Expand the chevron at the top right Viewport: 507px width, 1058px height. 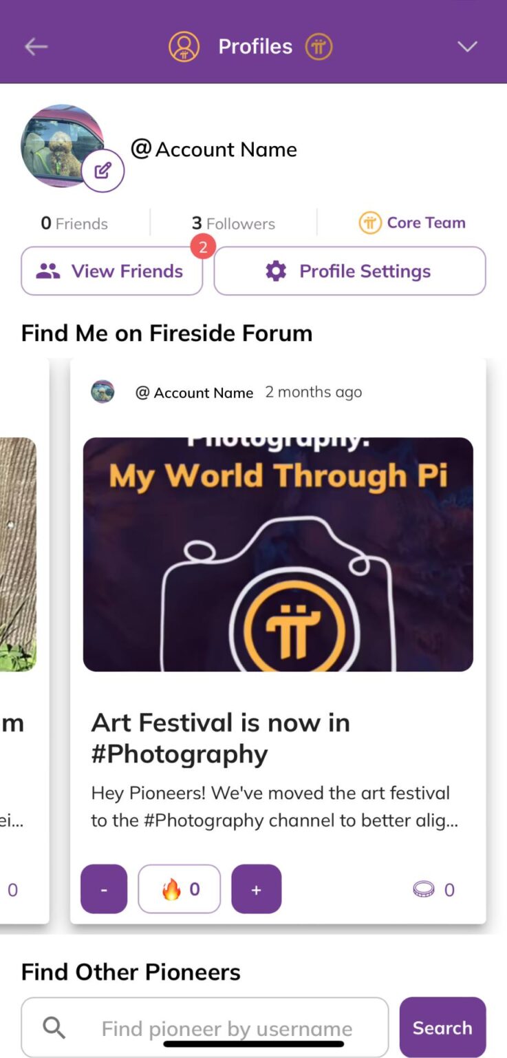click(467, 46)
